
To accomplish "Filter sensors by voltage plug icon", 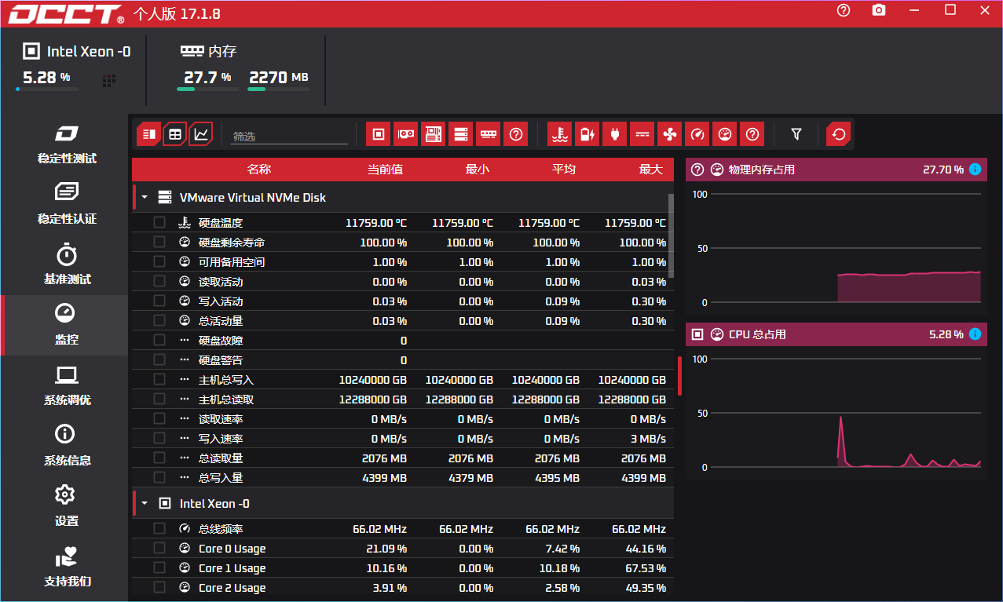I will coord(614,134).
